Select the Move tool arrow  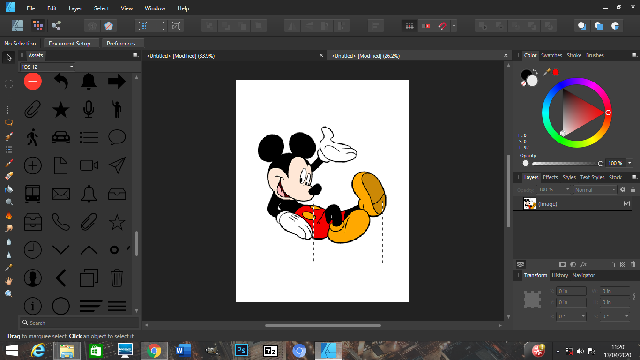pyautogui.click(x=9, y=58)
